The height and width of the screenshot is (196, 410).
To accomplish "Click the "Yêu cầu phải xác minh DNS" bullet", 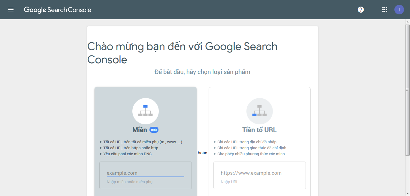I will click(127, 154).
